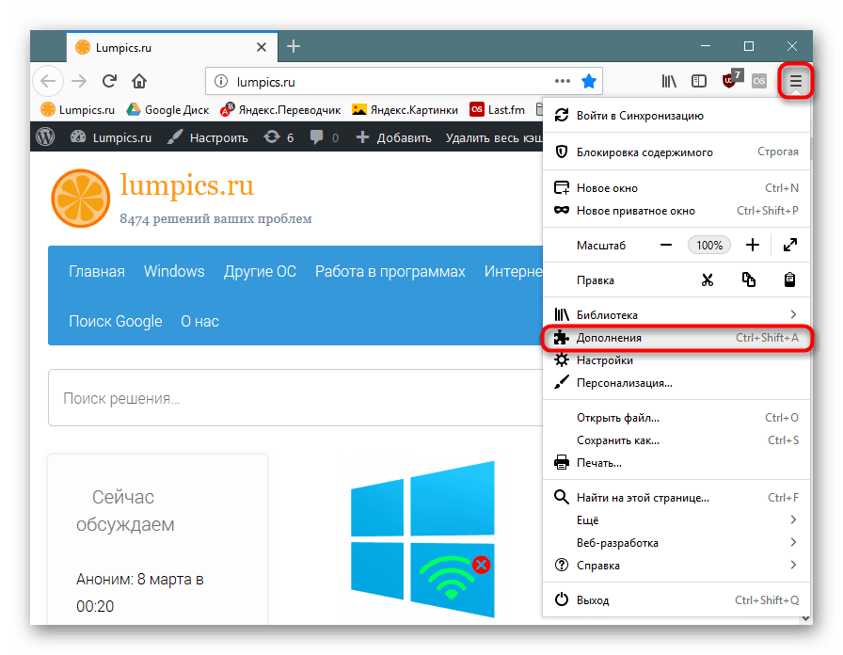Image resolution: width=843 pixels, height=655 pixels.
Task: Open uBlock Origin extension icon
Action: point(732,79)
